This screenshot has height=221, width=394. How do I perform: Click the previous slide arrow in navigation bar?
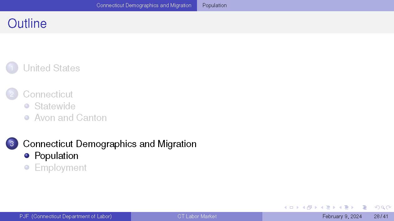click(285, 208)
